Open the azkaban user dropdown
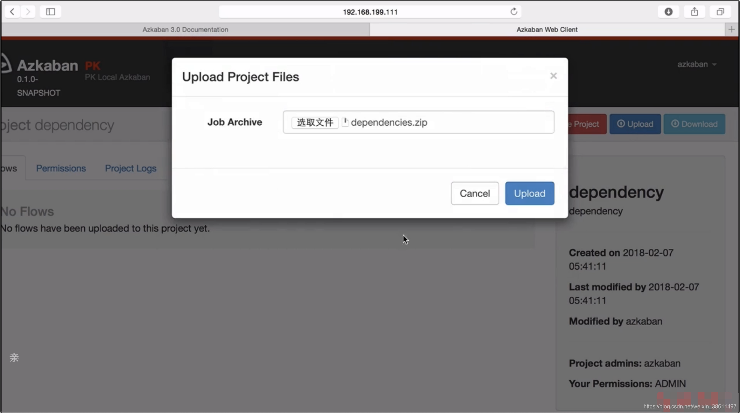This screenshot has width=740, height=413. [697, 64]
